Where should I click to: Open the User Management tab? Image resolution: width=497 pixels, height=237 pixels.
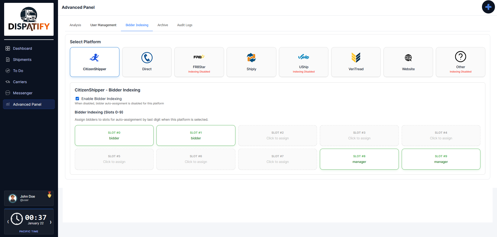click(103, 25)
